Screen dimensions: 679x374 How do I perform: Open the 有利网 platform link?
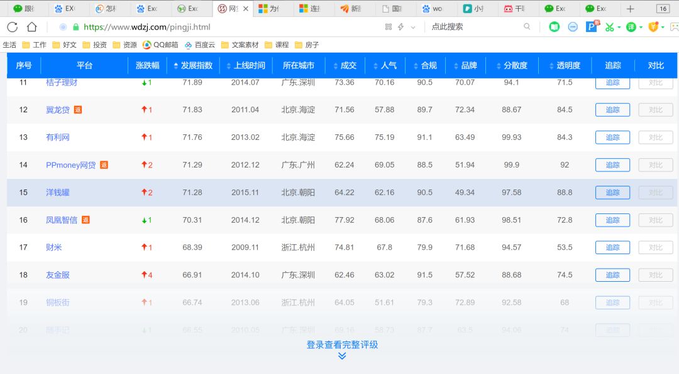tap(58, 137)
